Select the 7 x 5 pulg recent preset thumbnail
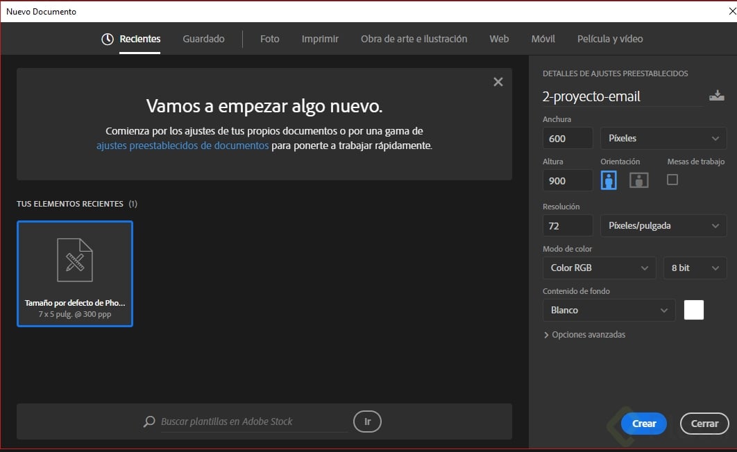This screenshot has height=452, width=737. pyautogui.click(x=74, y=274)
